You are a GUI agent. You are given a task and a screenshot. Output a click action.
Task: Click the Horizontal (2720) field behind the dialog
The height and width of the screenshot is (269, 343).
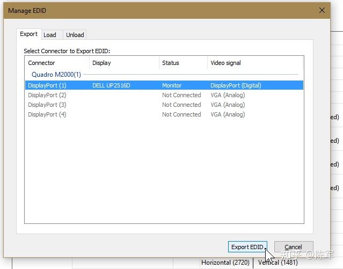tap(225, 263)
